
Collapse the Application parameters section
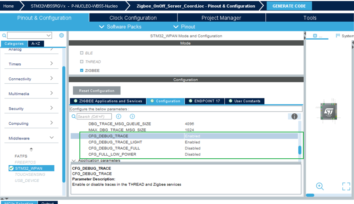(x=74, y=160)
